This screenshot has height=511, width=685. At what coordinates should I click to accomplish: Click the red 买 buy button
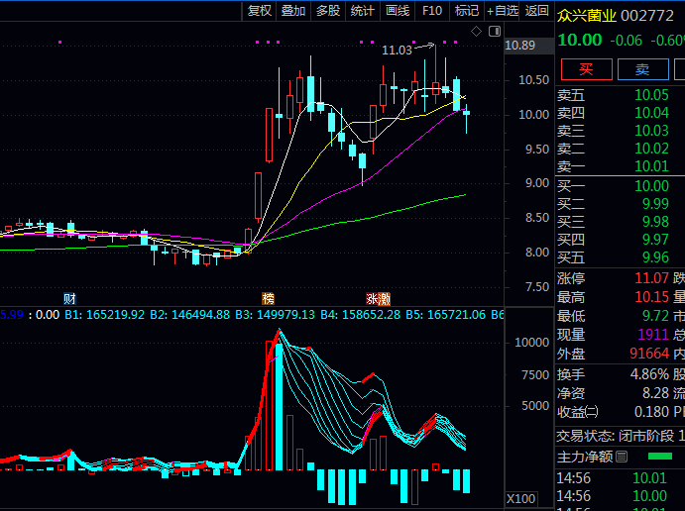pos(586,68)
